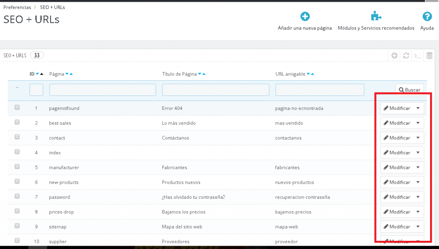Screen dimensions: 439x249
Task: Click the URL amigable filter field
Action: click(x=319, y=90)
